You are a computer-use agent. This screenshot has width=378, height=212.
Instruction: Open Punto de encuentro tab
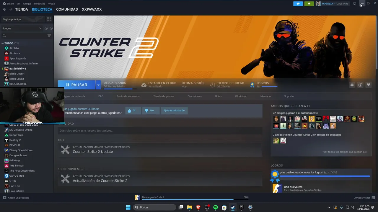point(128,96)
